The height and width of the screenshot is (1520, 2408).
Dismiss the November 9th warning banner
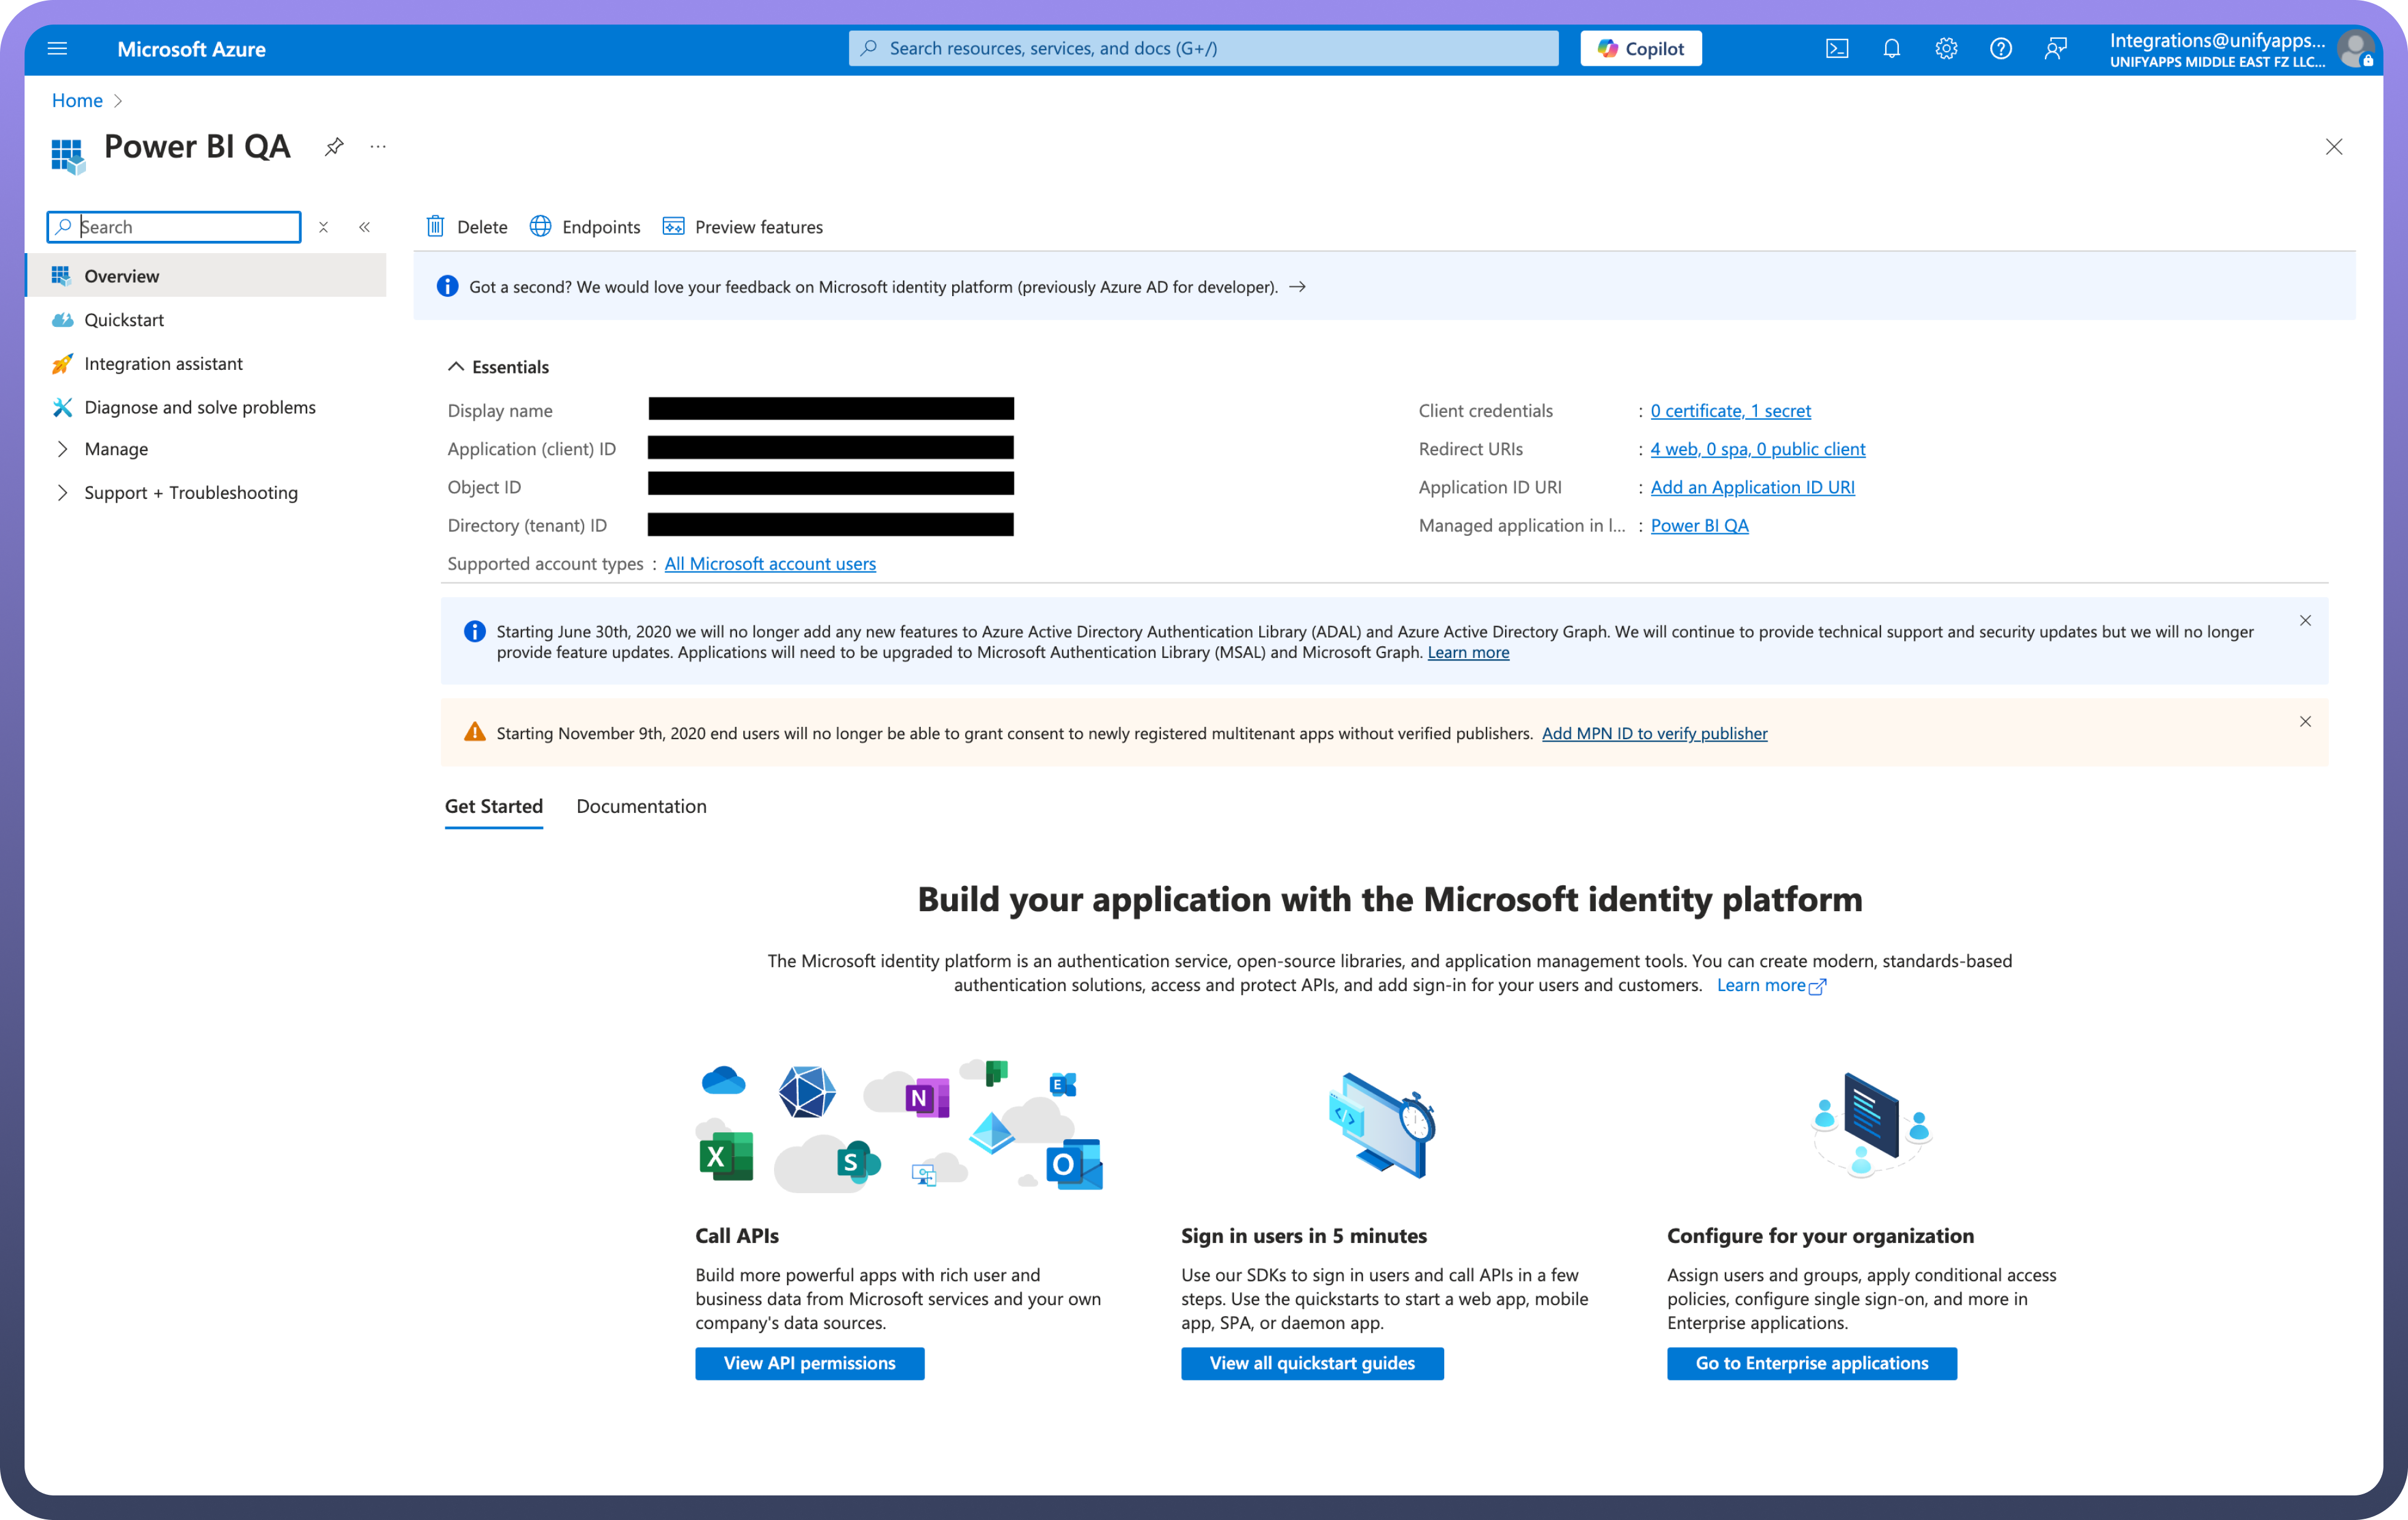coord(2305,722)
